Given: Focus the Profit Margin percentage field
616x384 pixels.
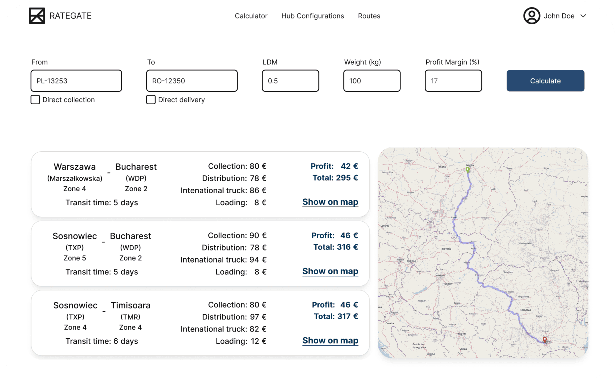Looking at the screenshot, I should click(x=453, y=81).
